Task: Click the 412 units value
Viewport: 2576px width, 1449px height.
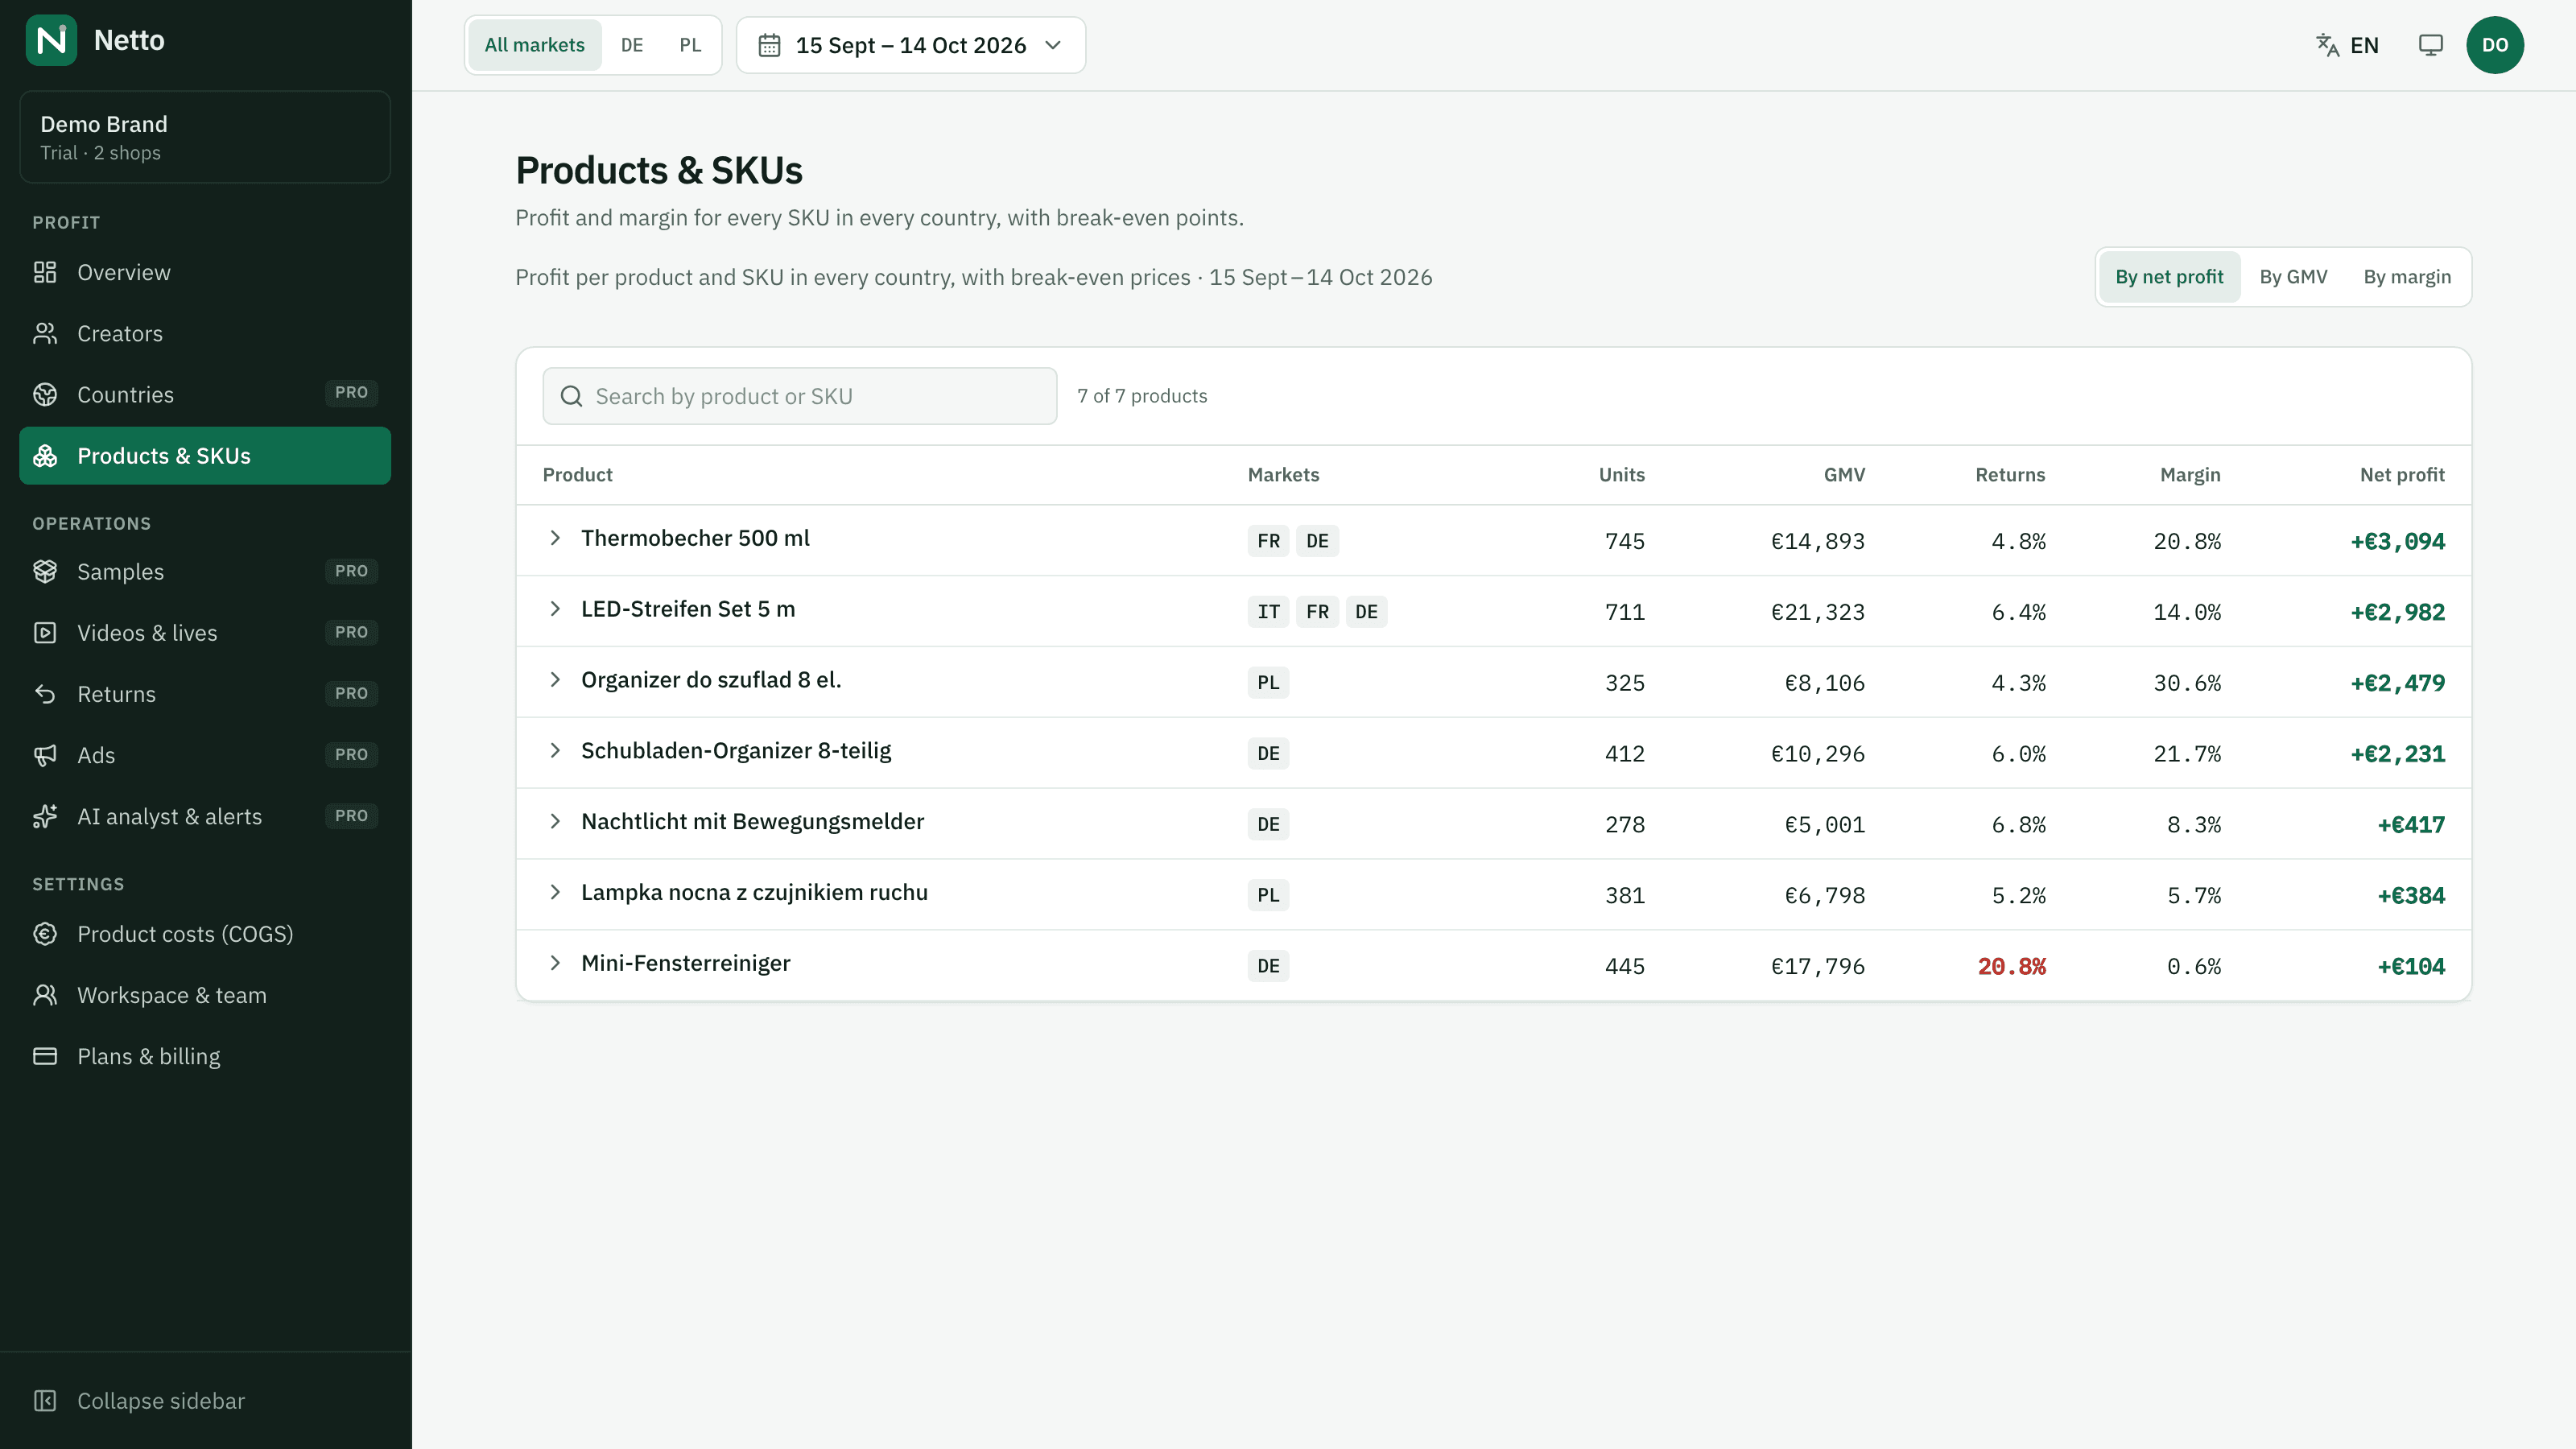Action: pos(1625,754)
